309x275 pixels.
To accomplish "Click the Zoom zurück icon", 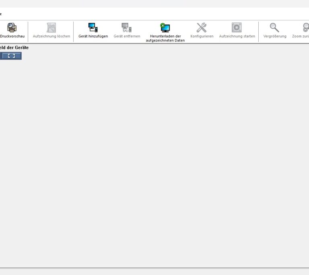I will pos(306,28).
